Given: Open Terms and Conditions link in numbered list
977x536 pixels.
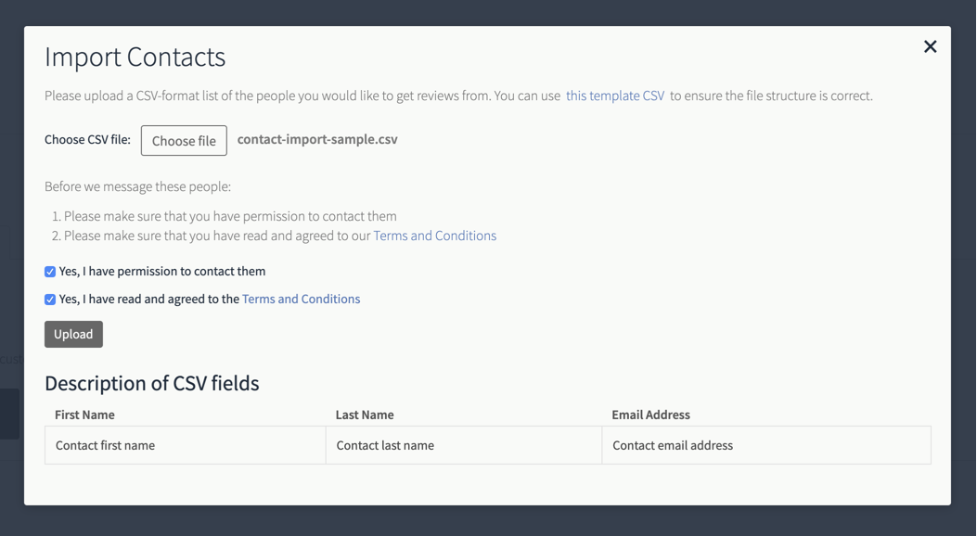Looking at the screenshot, I should click(x=435, y=236).
